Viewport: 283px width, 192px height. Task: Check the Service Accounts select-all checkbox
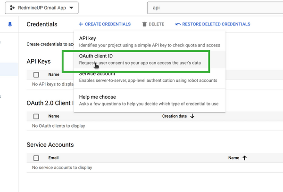(36, 158)
